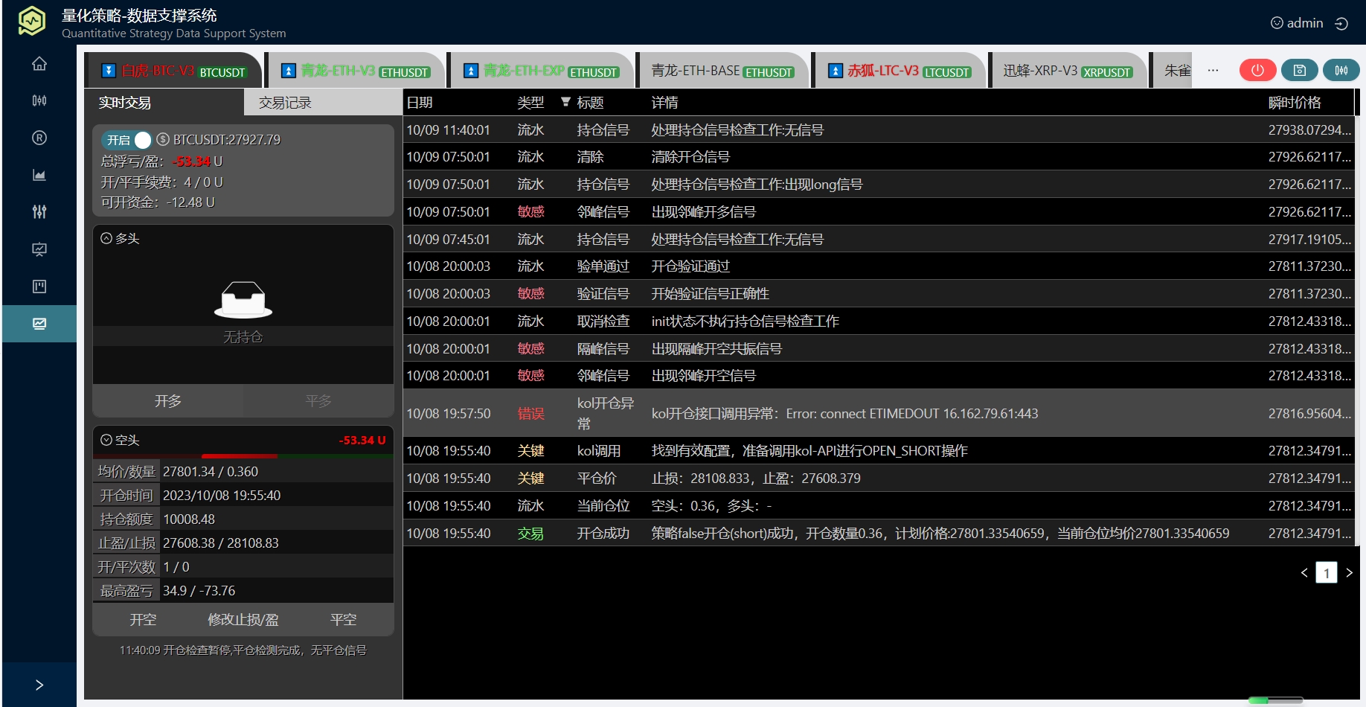Click the 止盈/止损 value 27608.38 / 28108.83
Screen dimensions: 1366x707
221,543
